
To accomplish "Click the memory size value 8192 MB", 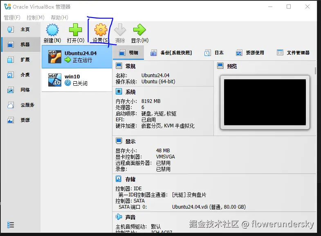I will pyautogui.click(x=151, y=101).
